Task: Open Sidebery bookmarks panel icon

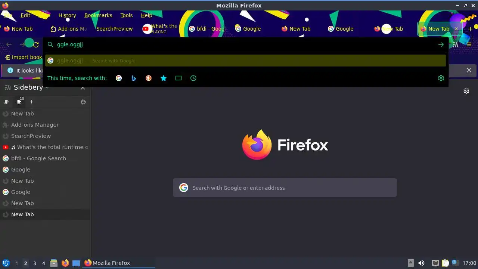Action: point(6,102)
